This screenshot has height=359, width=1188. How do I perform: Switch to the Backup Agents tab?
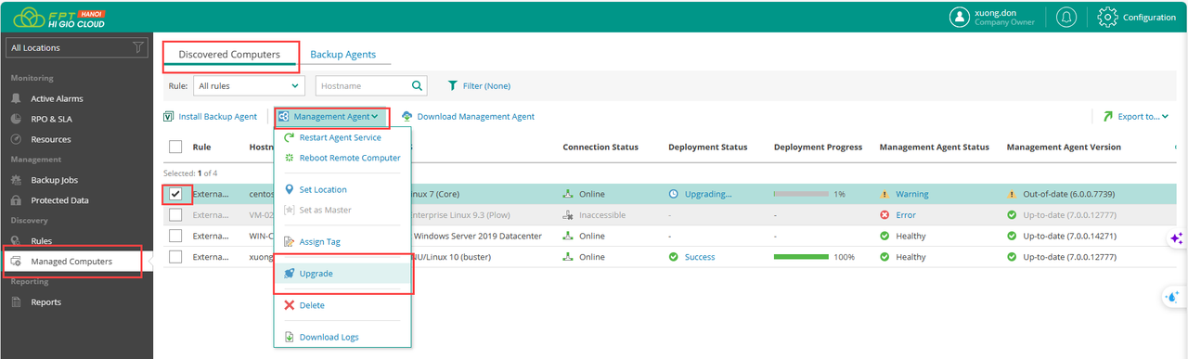[343, 55]
